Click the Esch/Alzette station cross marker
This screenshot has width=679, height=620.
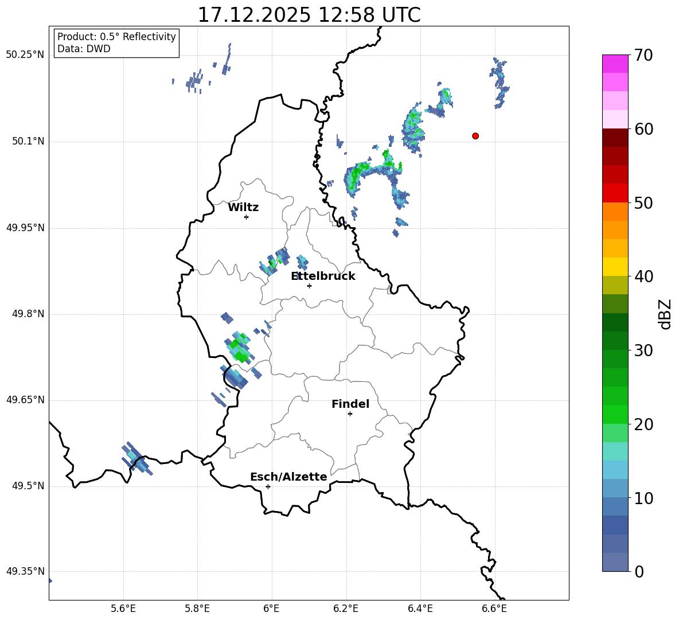[268, 486]
